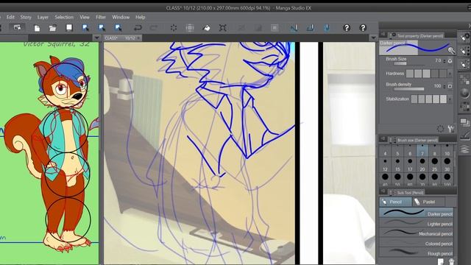Open the Layer menu

click(43, 17)
